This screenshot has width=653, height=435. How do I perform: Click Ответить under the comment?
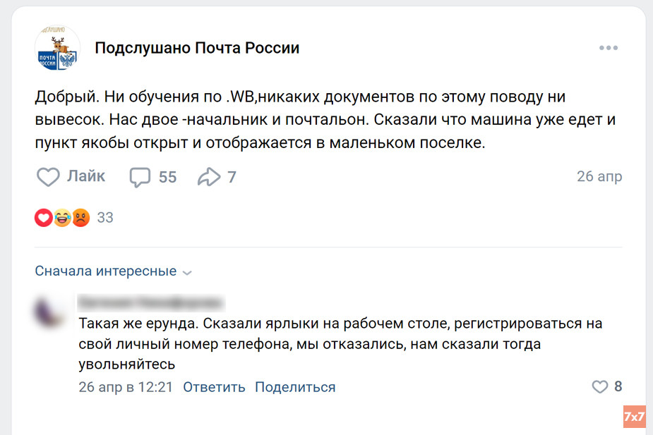[x=214, y=387]
